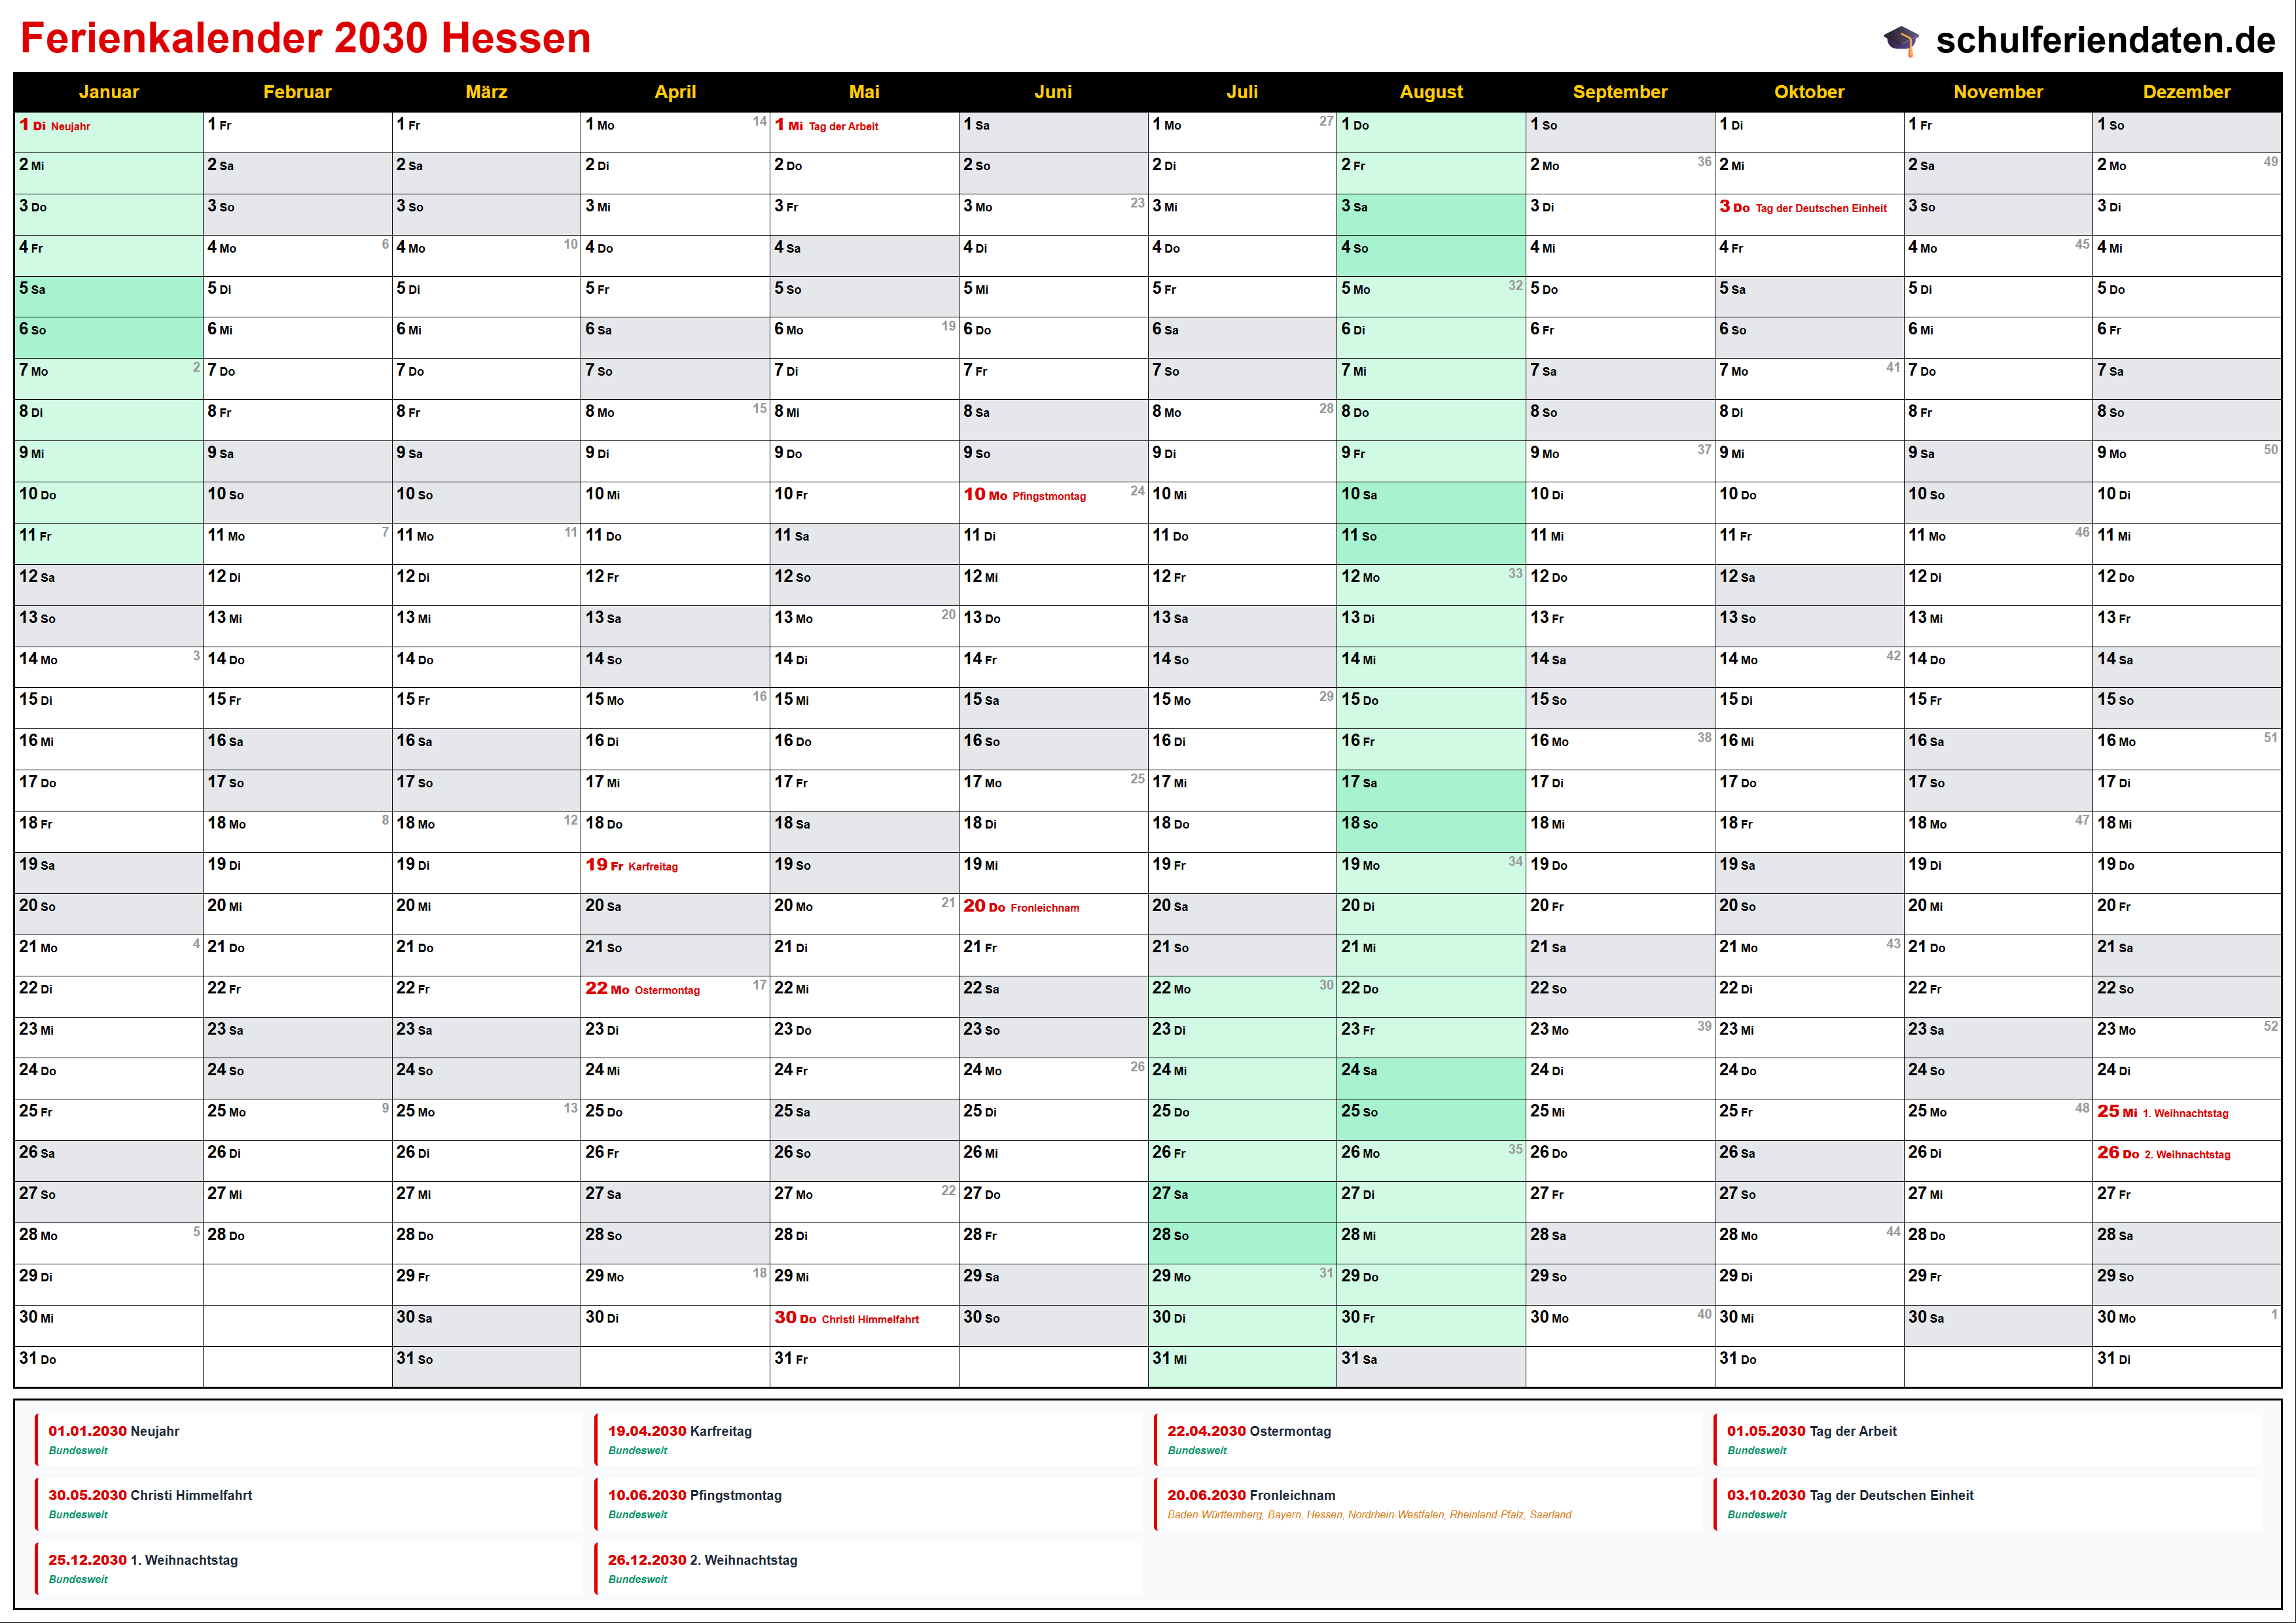Image resolution: width=2296 pixels, height=1623 pixels.
Task: Click the schulferiendaten.de site name
Action: [2105, 40]
